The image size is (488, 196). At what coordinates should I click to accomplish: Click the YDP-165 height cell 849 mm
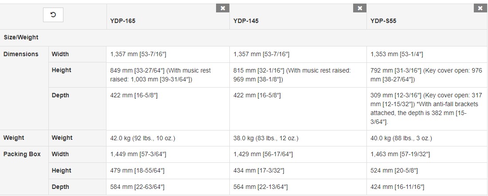168,75
